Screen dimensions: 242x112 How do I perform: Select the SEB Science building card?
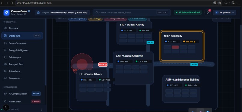point(182,46)
